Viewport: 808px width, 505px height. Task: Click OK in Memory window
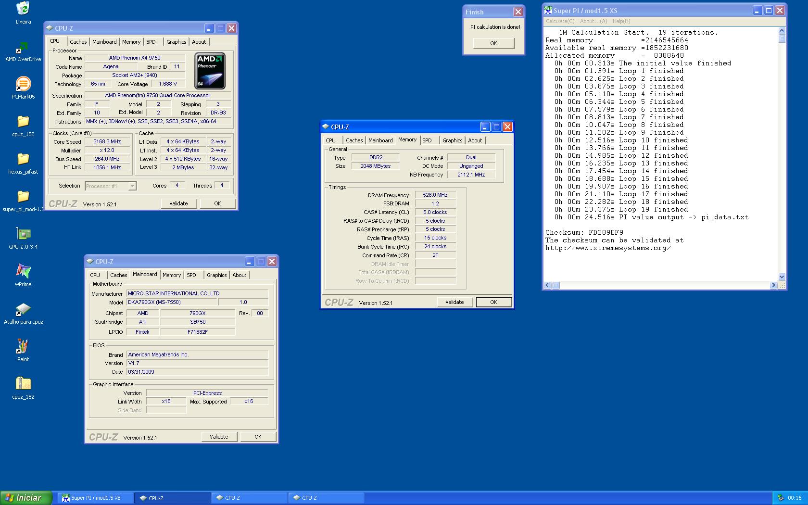[493, 302]
